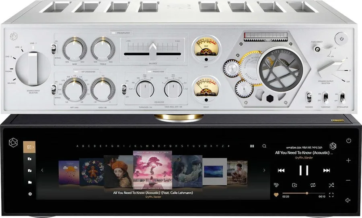Flip the preamplifier On/Bypass switch

click(x=54, y=49)
